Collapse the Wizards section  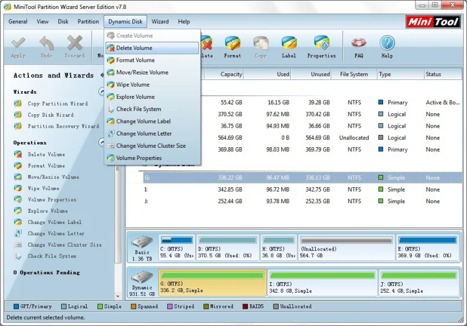102,92
